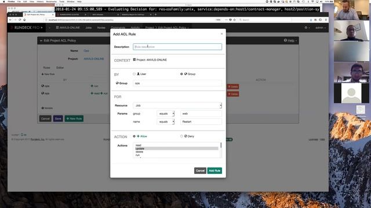This screenshot has height=208, width=371.
Task: Open Activity in Rundeck navigation
Action: tap(135, 28)
